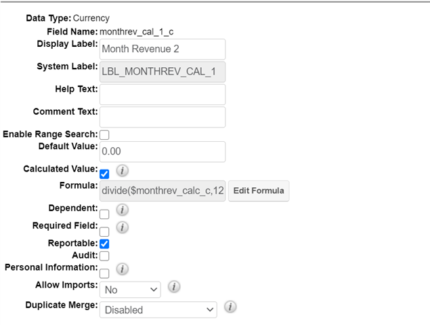The image size is (430, 325).
Task: Click the Display Label text field
Action: click(x=163, y=49)
